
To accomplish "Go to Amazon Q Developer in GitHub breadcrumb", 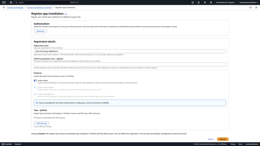I will click(39, 7).
